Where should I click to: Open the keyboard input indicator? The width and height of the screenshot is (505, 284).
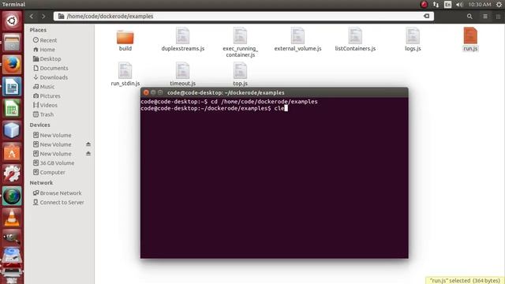click(x=447, y=5)
